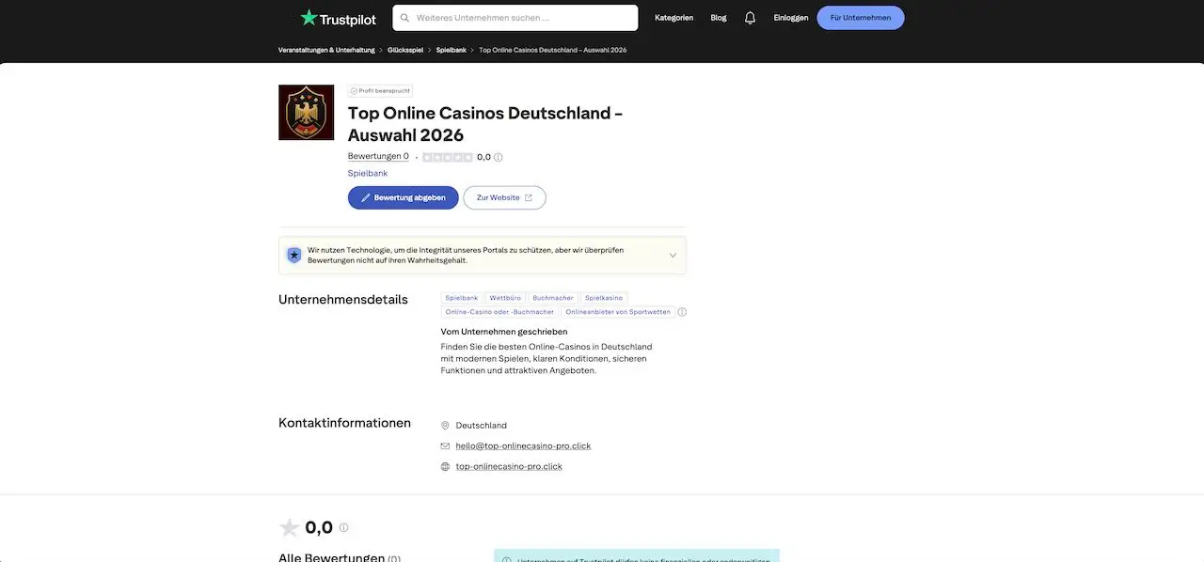Screen dimensions: 1204x562
Task: Select the Spielkasino category tag
Action: (605, 298)
